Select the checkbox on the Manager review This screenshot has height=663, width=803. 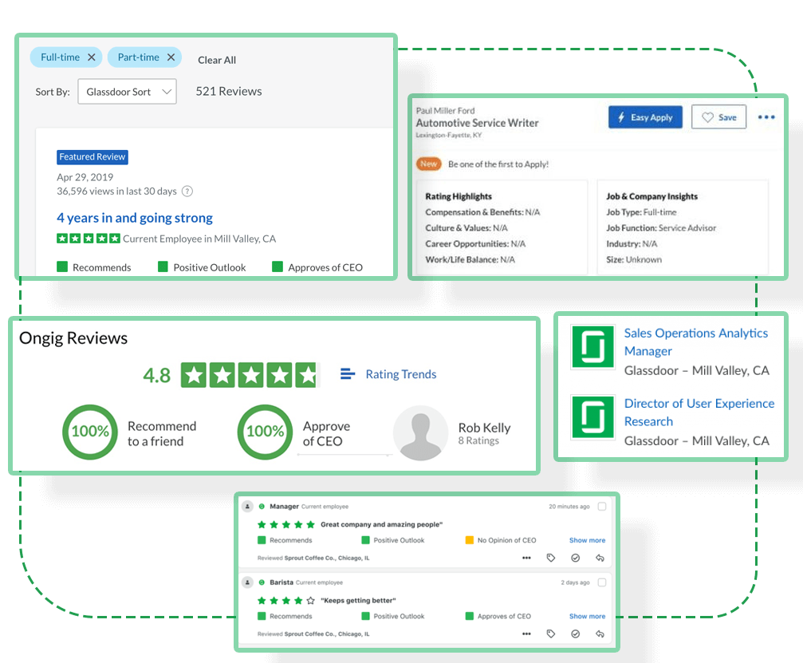click(x=602, y=506)
